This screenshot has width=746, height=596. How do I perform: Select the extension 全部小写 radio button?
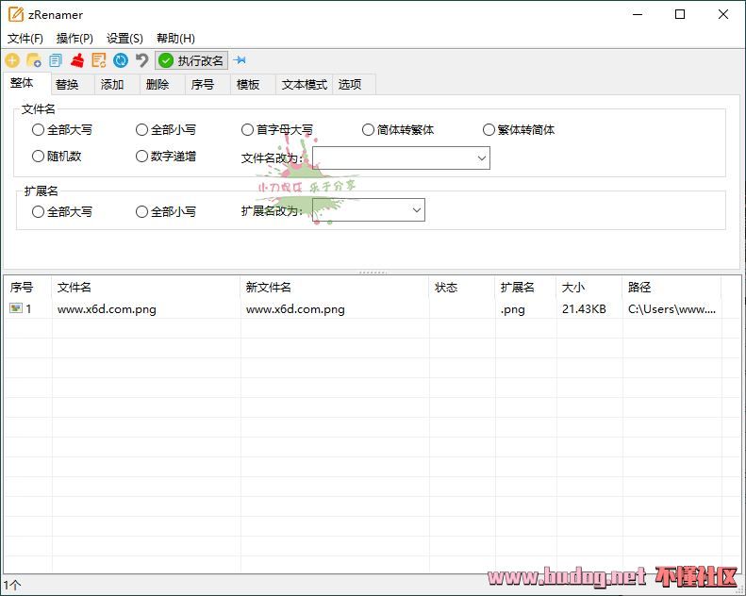[x=142, y=212]
